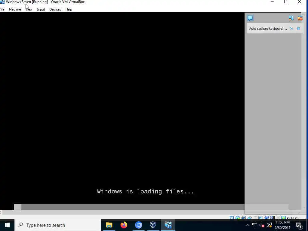Open the Action Center notifications icon
This screenshot has width=308, height=231.
(299, 225)
